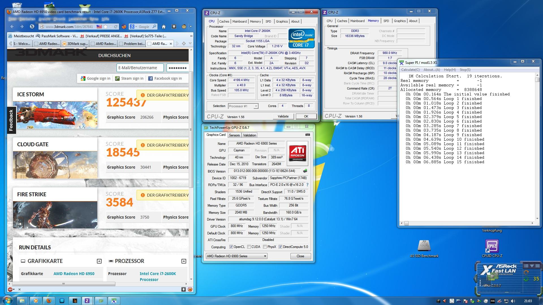List all Firefox tabs dropdown arrow
The width and height of the screenshot is (543, 305).
190,43
